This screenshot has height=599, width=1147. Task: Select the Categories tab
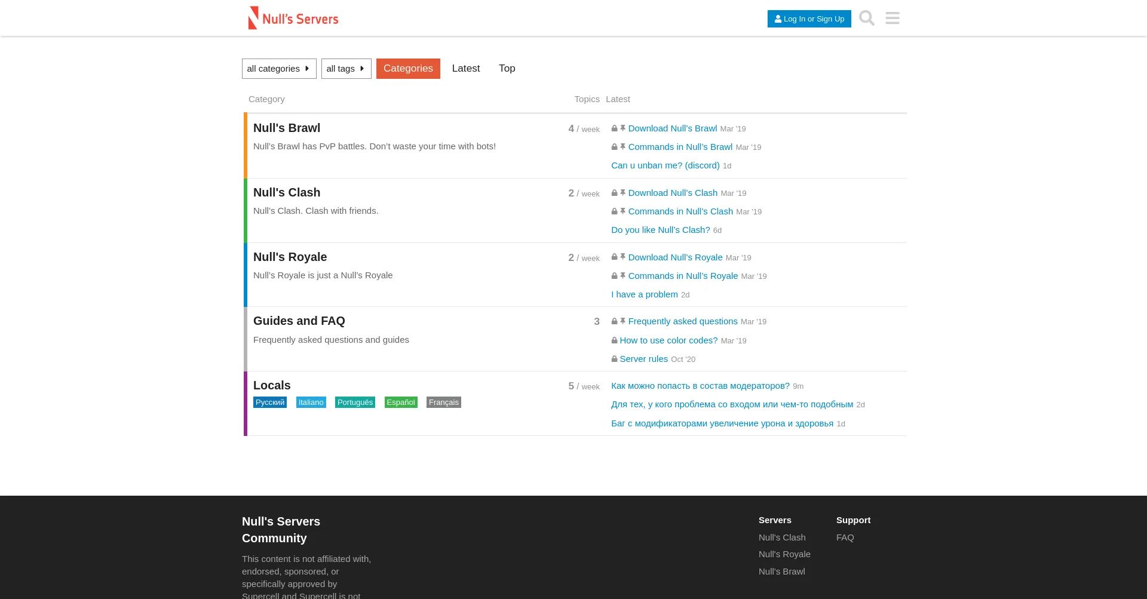tap(408, 69)
